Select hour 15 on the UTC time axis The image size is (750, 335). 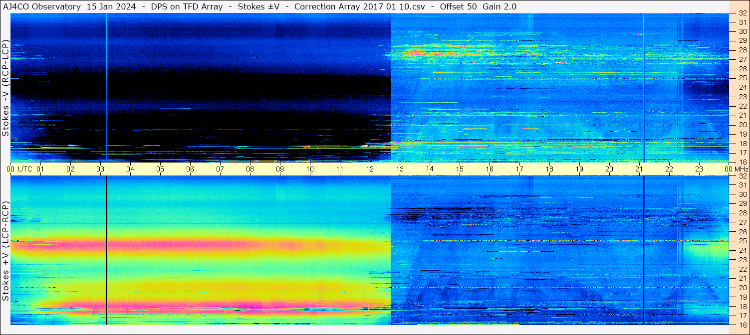[460, 169]
